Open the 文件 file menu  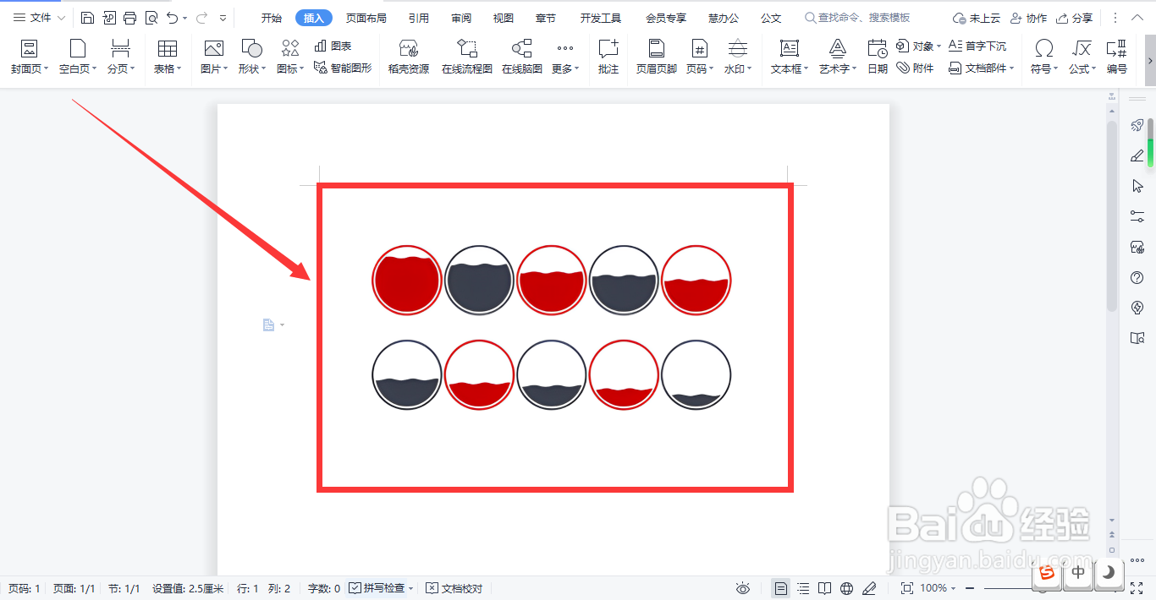tap(39, 18)
